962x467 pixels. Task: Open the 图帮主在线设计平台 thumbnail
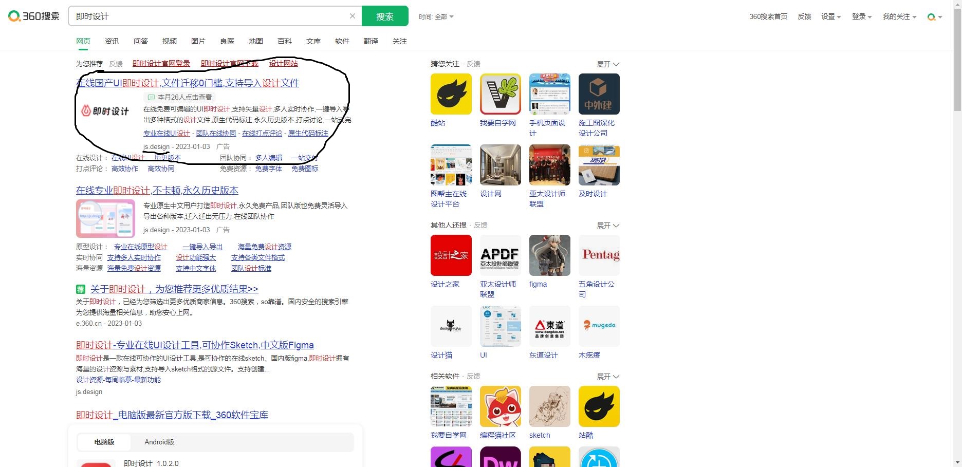tap(451, 165)
